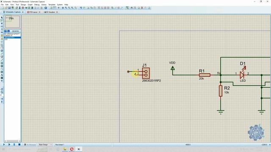Image resolution: width=271 pixels, height=152 pixels.
Task: Click the R1 20k resistor component
Action: pos(205,75)
